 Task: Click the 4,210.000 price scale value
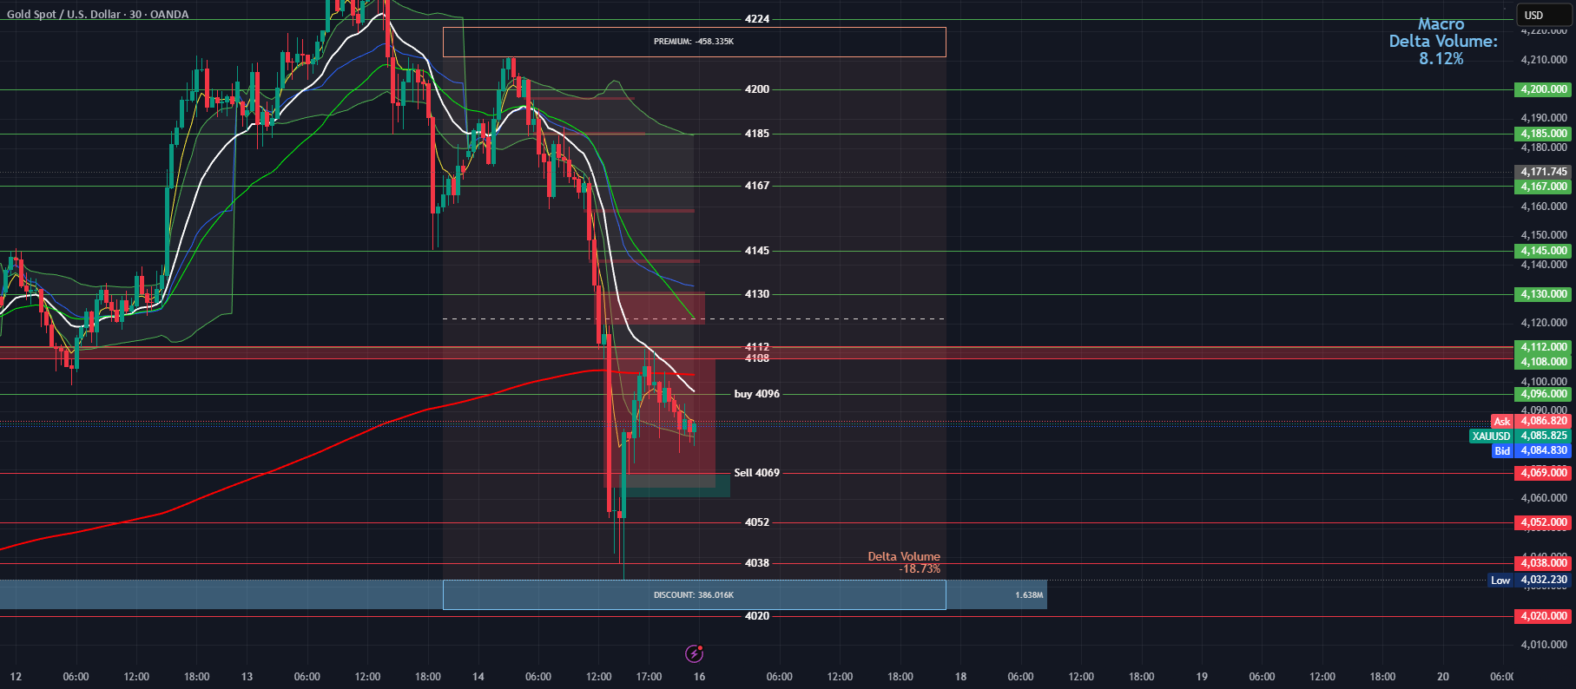pos(1544,60)
